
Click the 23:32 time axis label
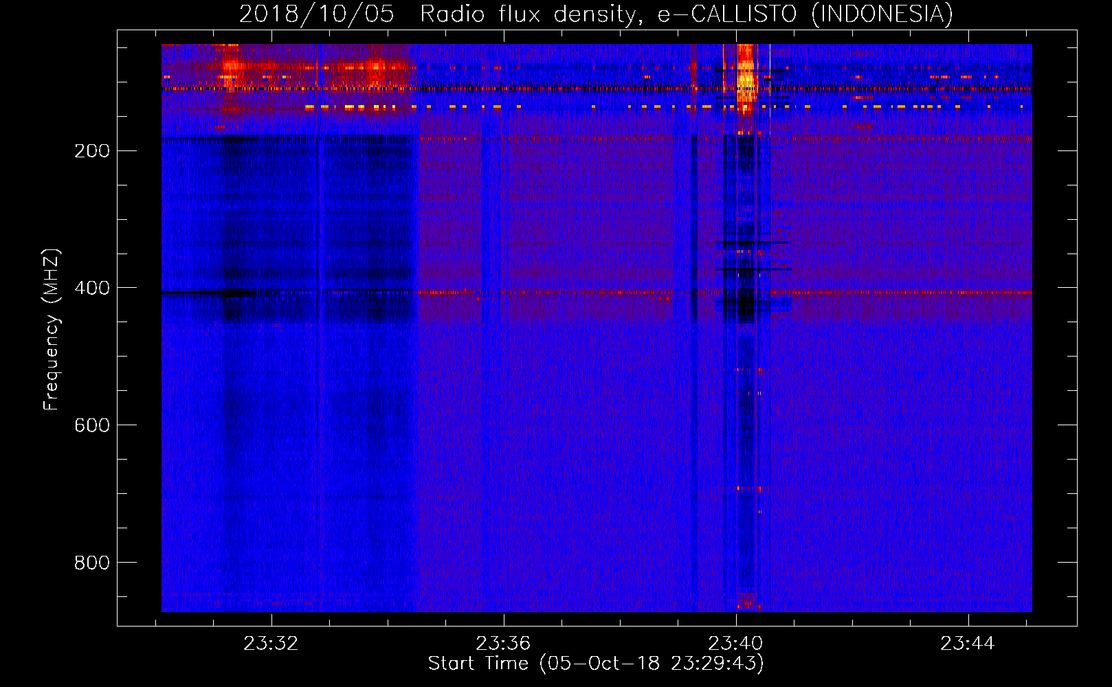coord(271,644)
